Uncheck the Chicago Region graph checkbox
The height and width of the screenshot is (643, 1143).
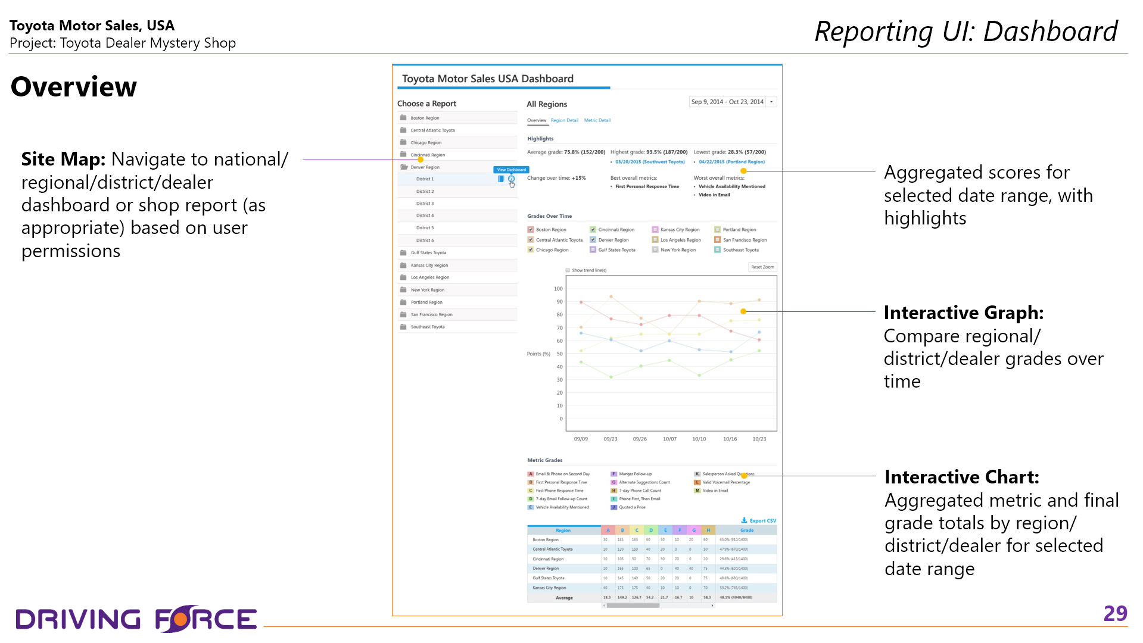point(530,250)
